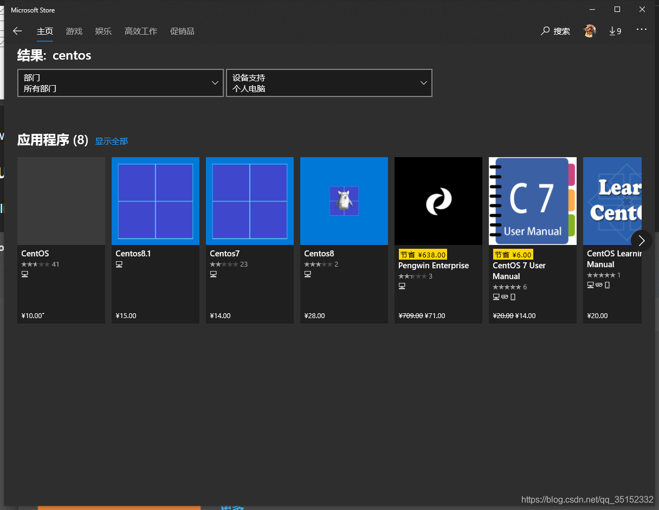The image size is (659, 510).
Task: Open the CentOS app placeholder tile
Action: tap(61, 201)
